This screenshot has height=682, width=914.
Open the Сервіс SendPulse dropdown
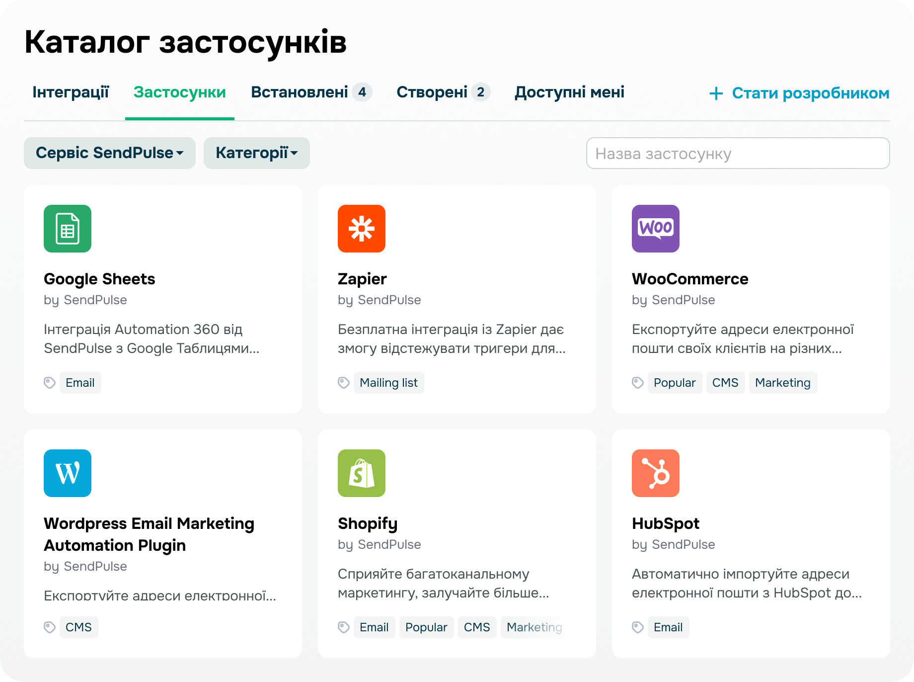(x=109, y=153)
